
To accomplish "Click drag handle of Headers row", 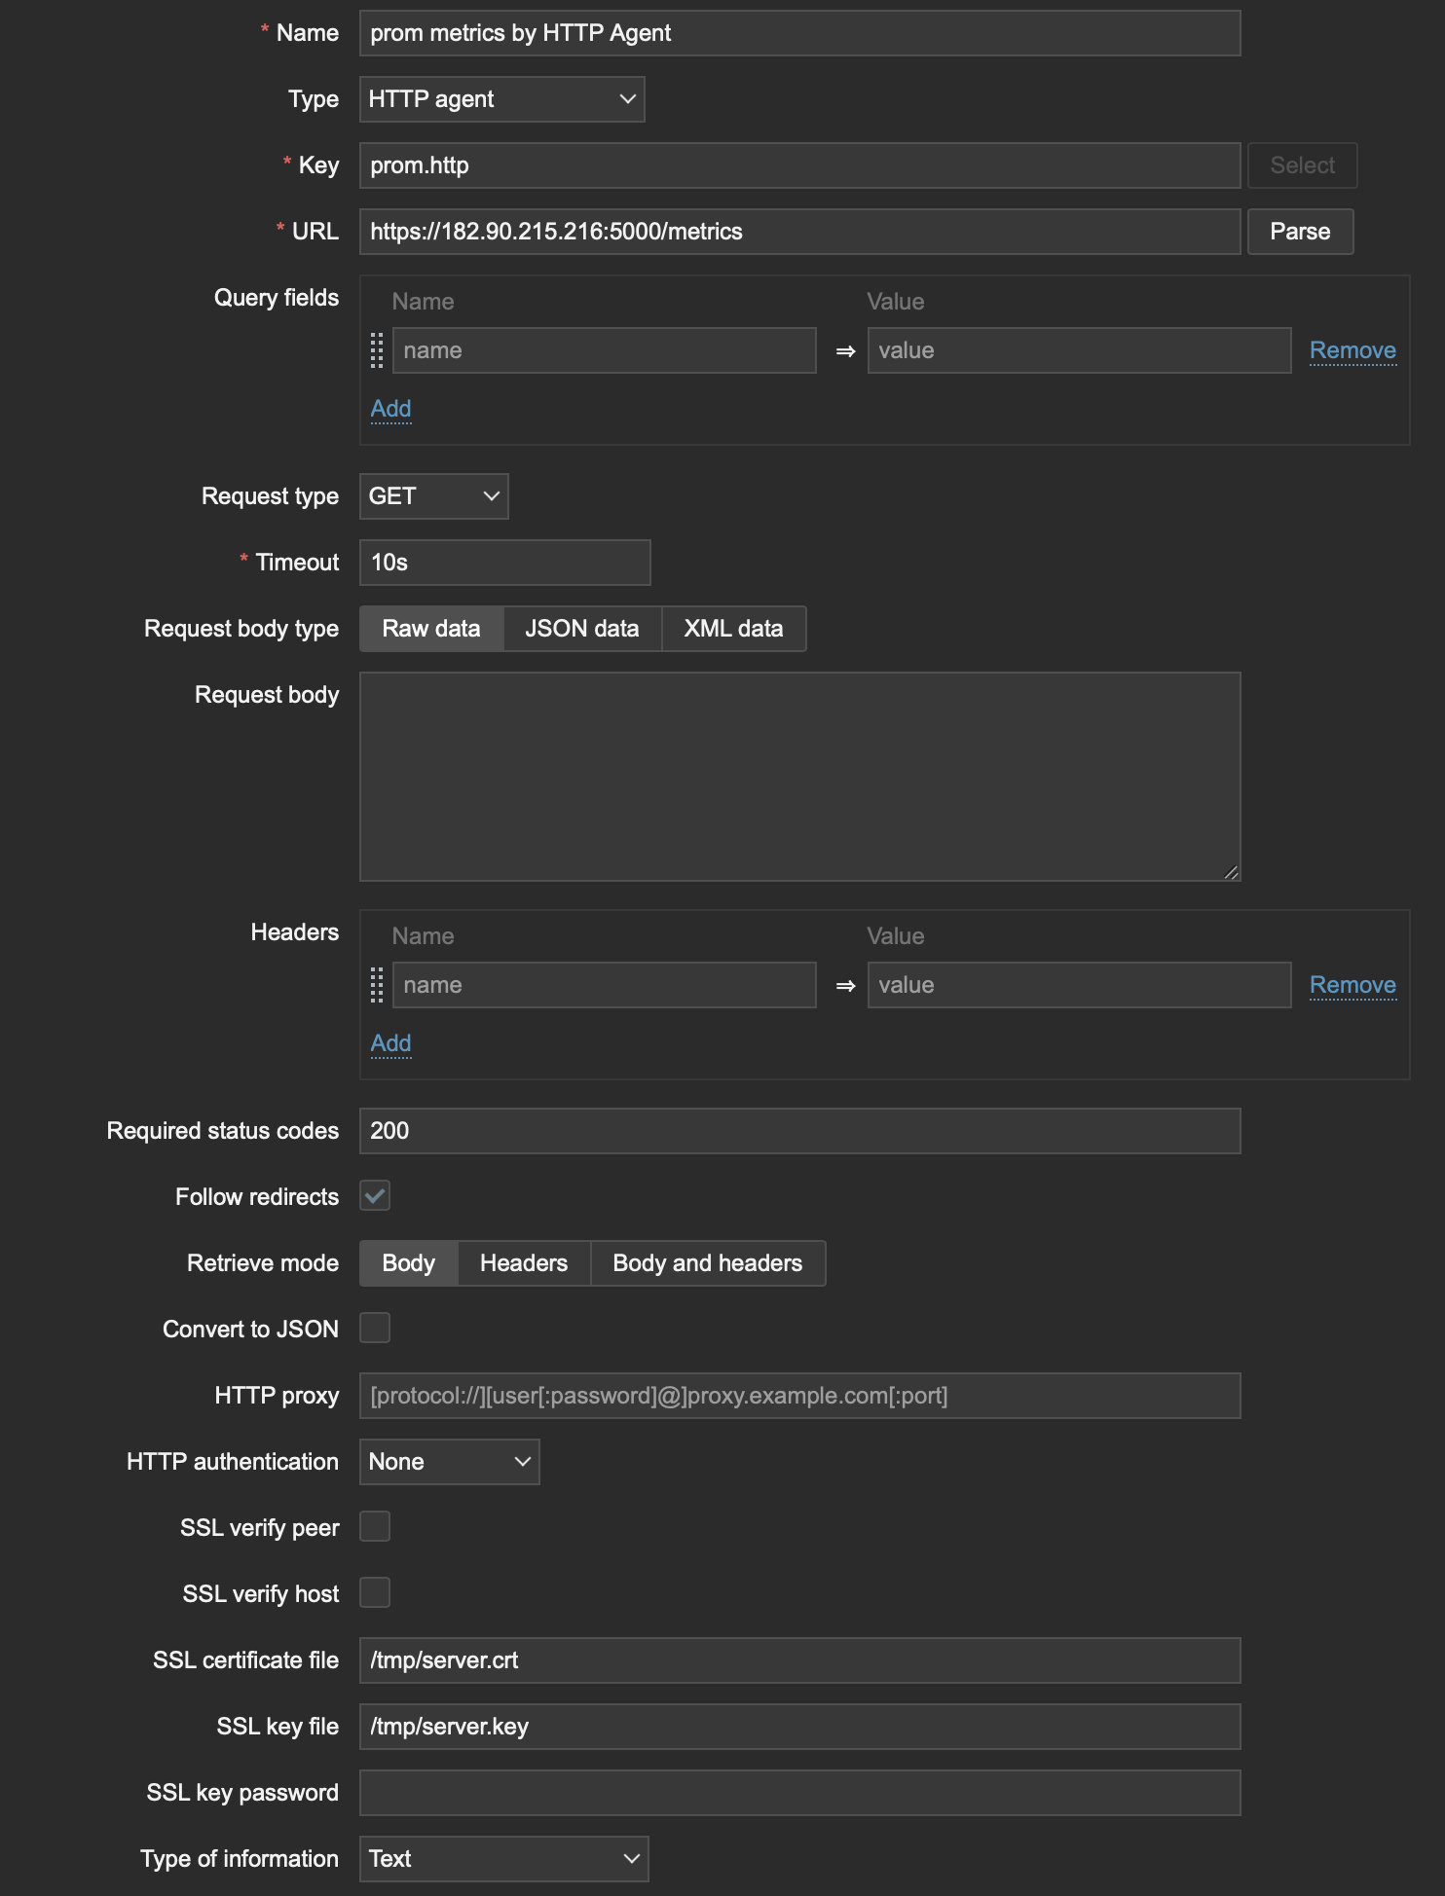I will 377,985.
